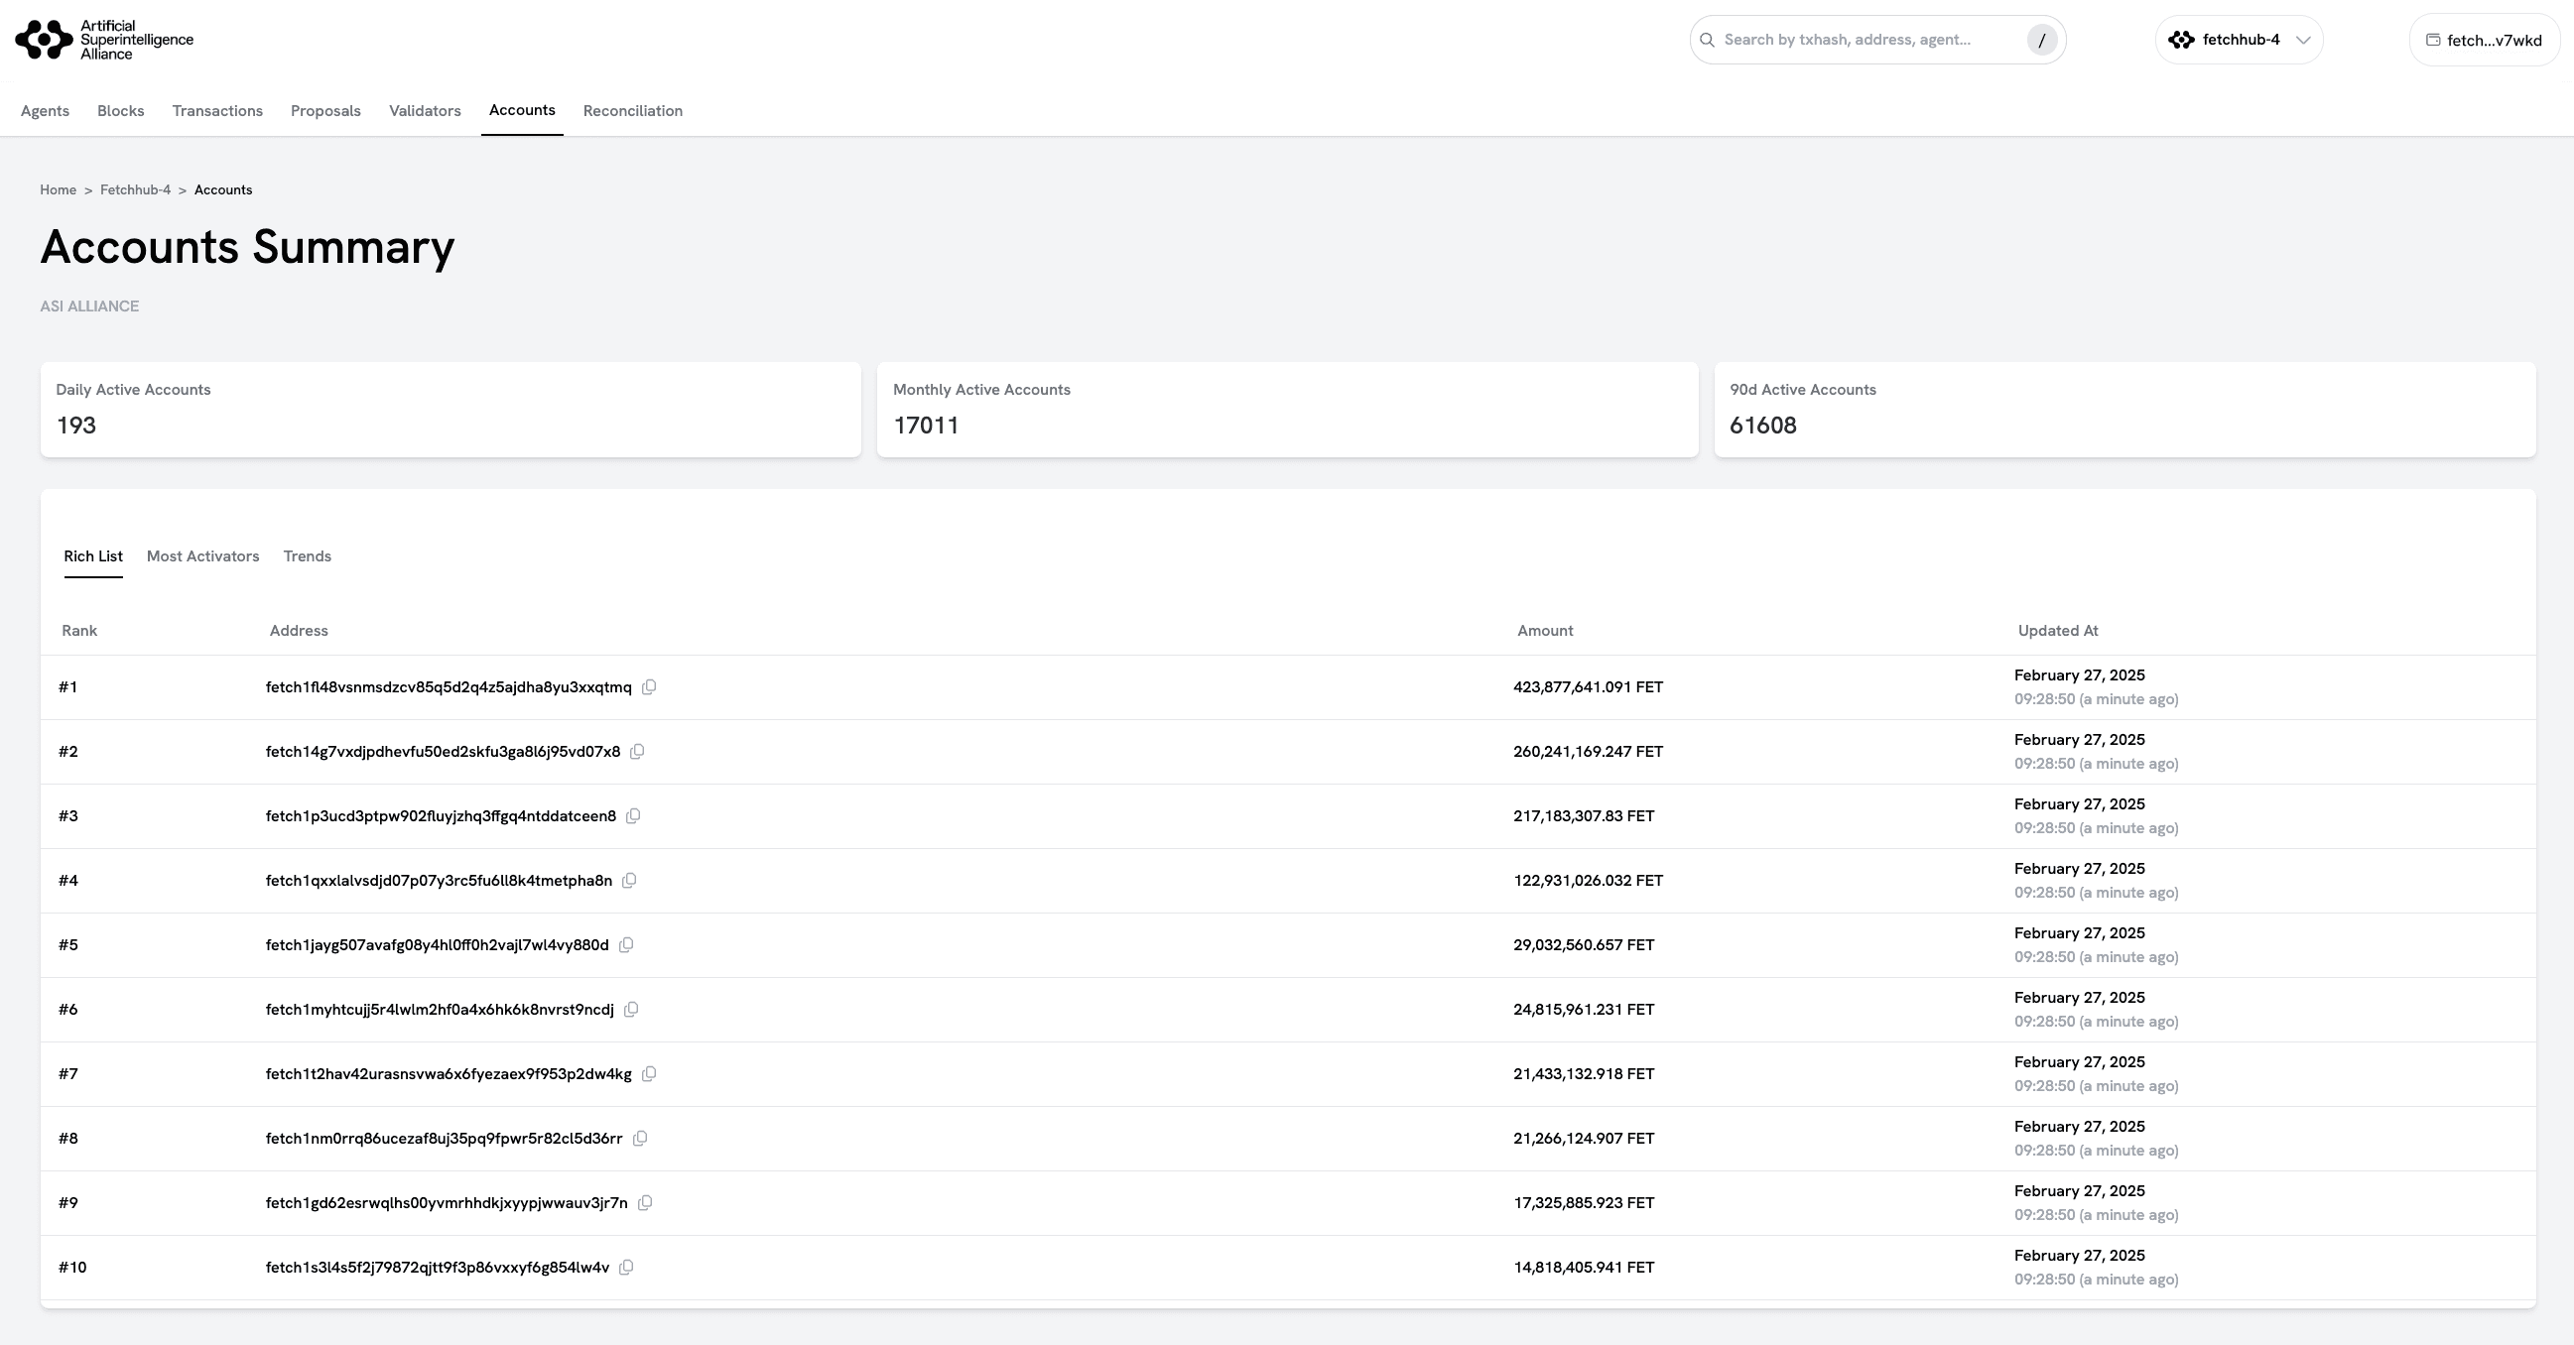Click the wallet icon next to fetch...v7wkd
This screenshot has height=1345, width=2574.
click(2433, 41)
